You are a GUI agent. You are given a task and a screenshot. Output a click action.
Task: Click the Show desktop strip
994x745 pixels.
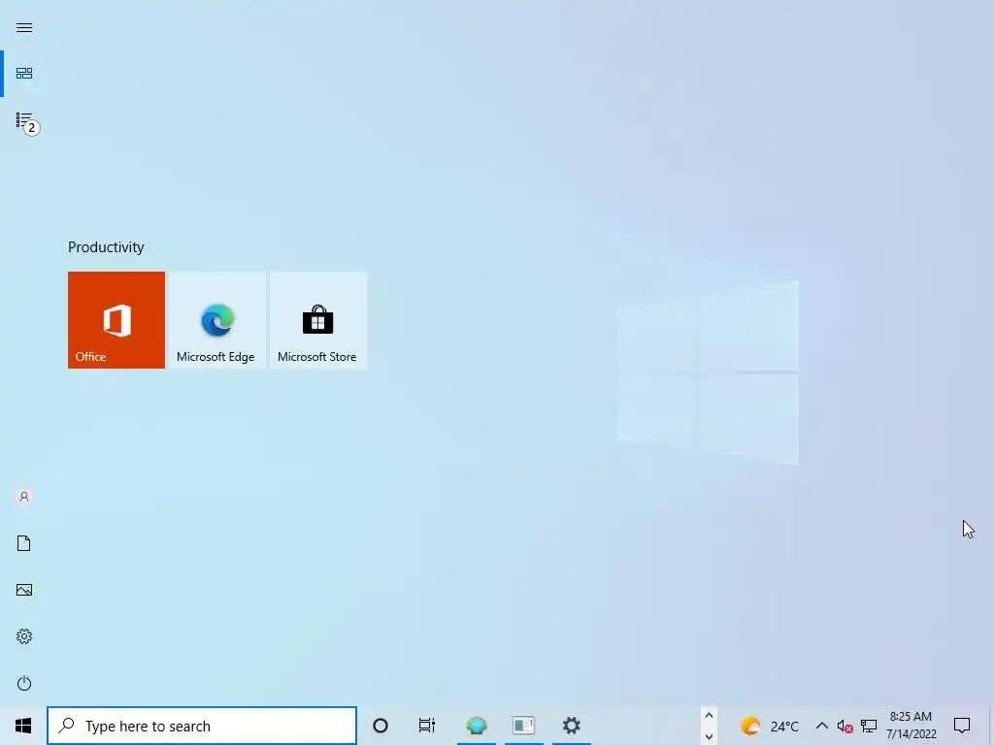991,726
